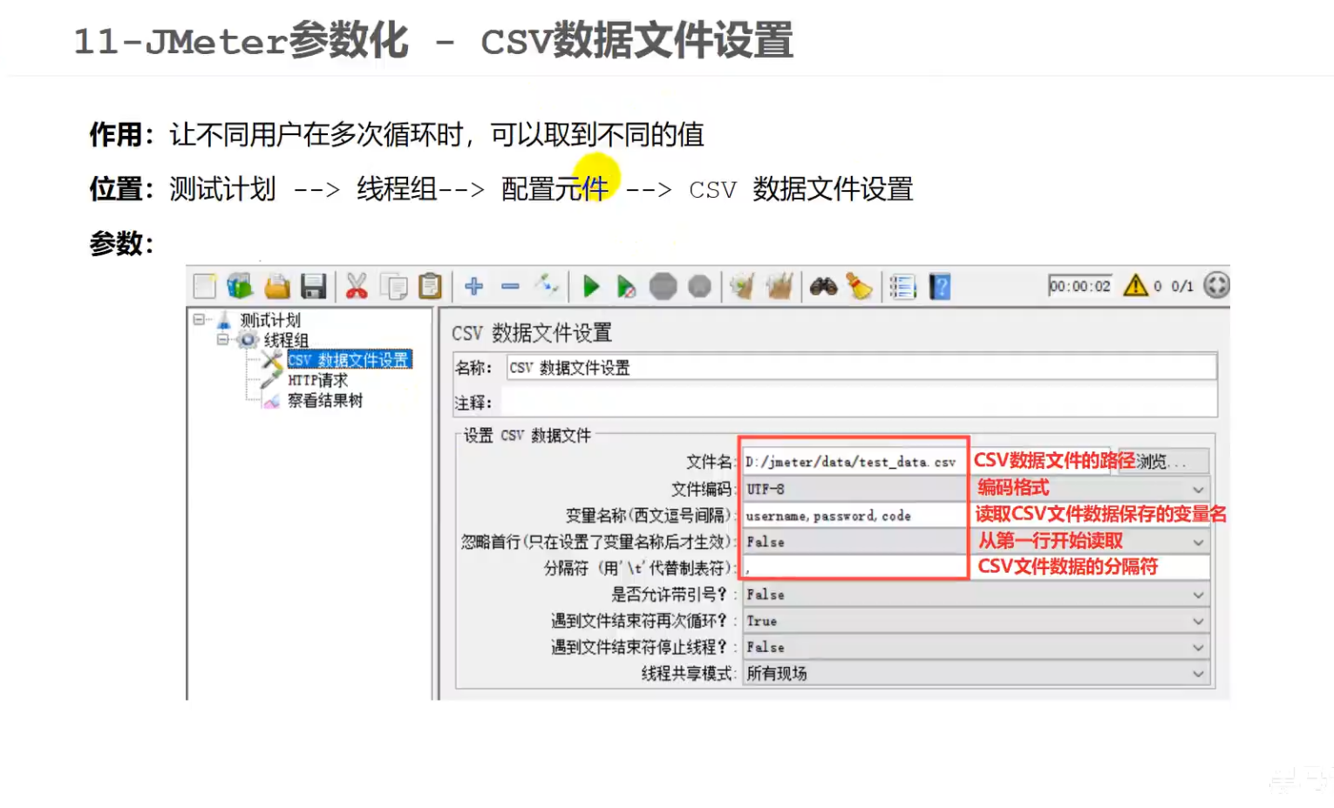Save the test plan with floppy icon

(313, 286)
